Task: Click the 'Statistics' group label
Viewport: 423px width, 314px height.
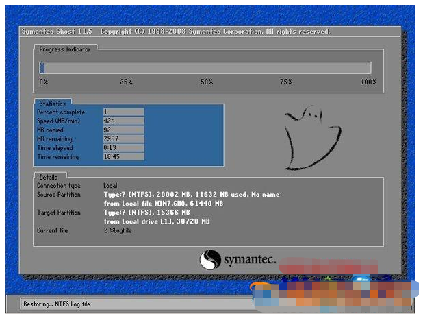Action: coord(53,104)
